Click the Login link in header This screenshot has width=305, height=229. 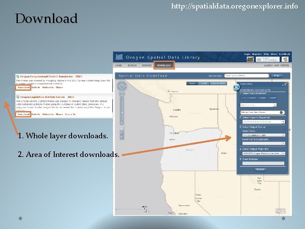click(x=247, y=54)
